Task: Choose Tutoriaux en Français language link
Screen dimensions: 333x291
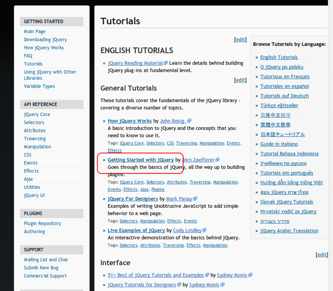Action: point(285,76)
